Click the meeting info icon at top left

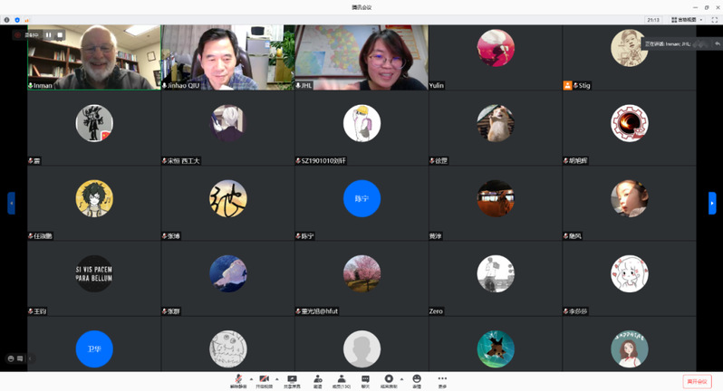point(7,19)
